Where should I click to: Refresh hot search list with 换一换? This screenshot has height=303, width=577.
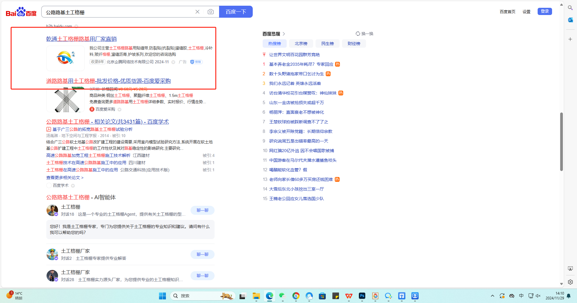[x=365, y=34]
